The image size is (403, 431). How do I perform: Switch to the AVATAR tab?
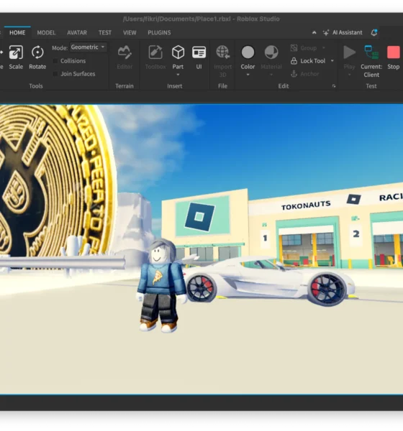pos(77,32)
